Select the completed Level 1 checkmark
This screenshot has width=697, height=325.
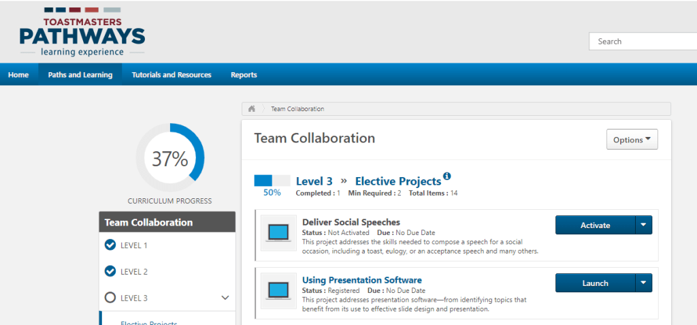(x=110, y=245)
